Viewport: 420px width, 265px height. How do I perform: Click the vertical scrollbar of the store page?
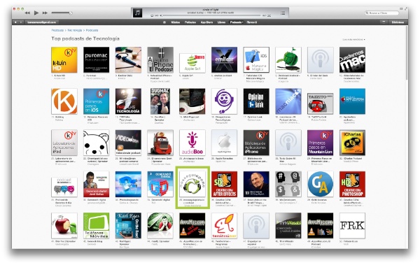pyautogui.click(x=407, y=54)
